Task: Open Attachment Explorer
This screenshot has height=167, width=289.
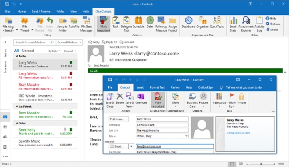Action: pyautogui.click(x=246, y=24)
